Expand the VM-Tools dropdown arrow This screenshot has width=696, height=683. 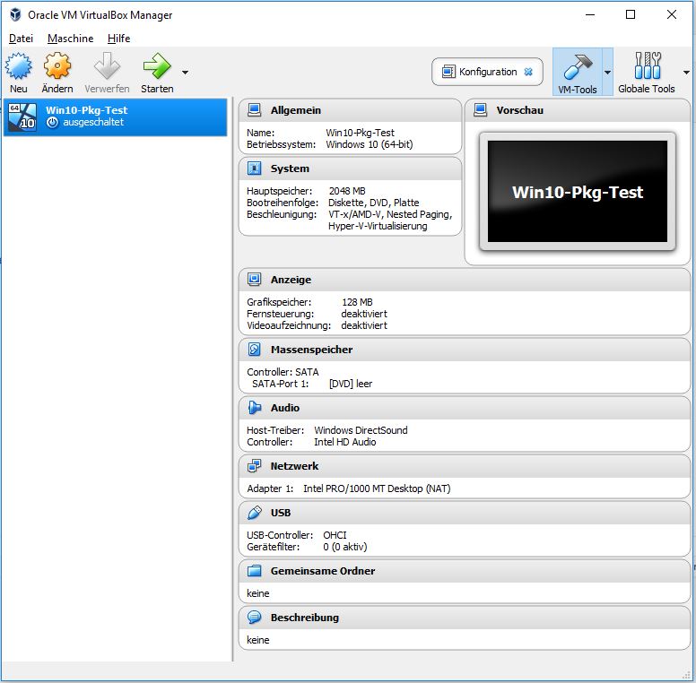pos(608,73)
